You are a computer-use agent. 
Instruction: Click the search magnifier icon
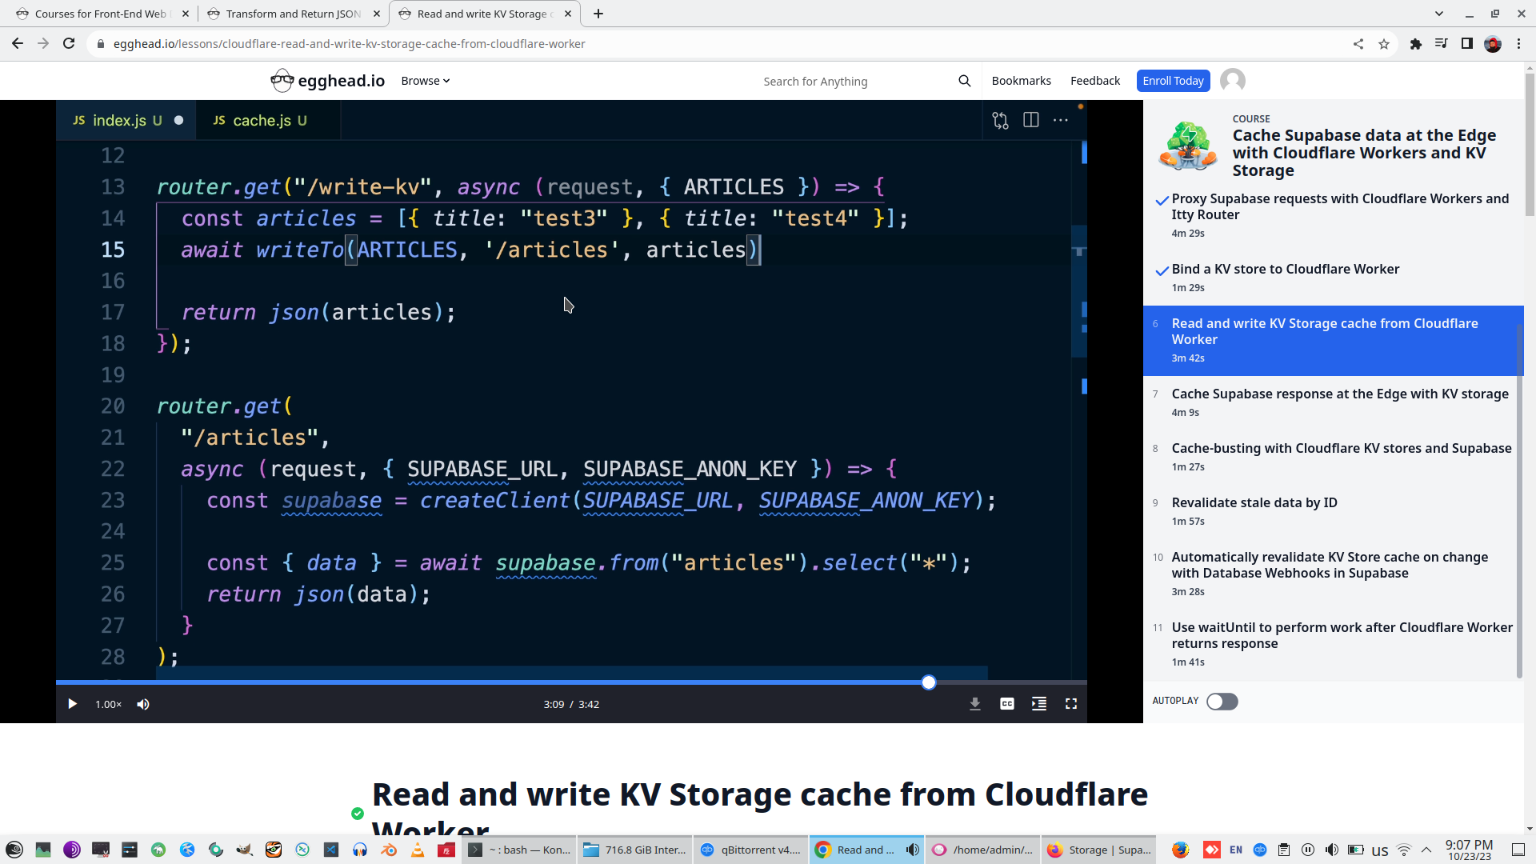pyautogui.click(x=964, y=81)
